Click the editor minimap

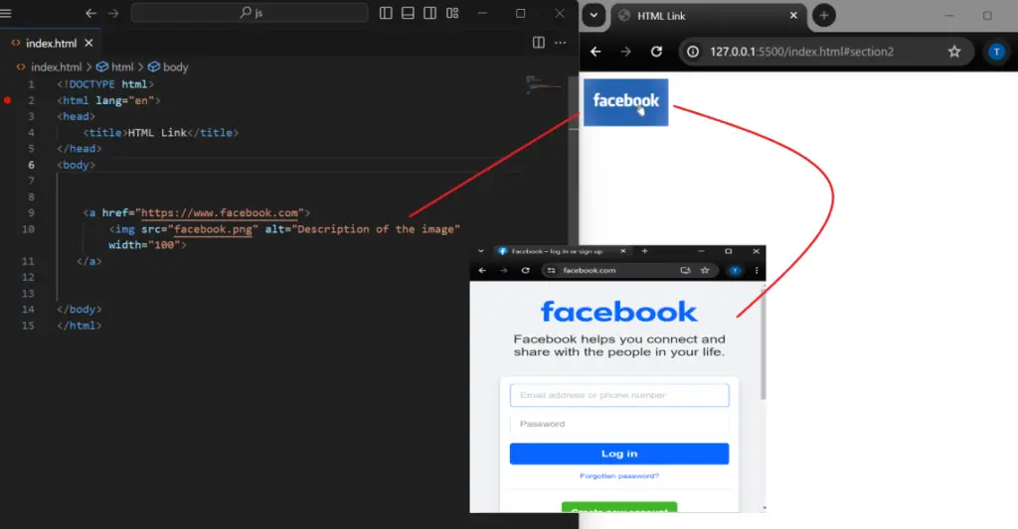(544, 84)
